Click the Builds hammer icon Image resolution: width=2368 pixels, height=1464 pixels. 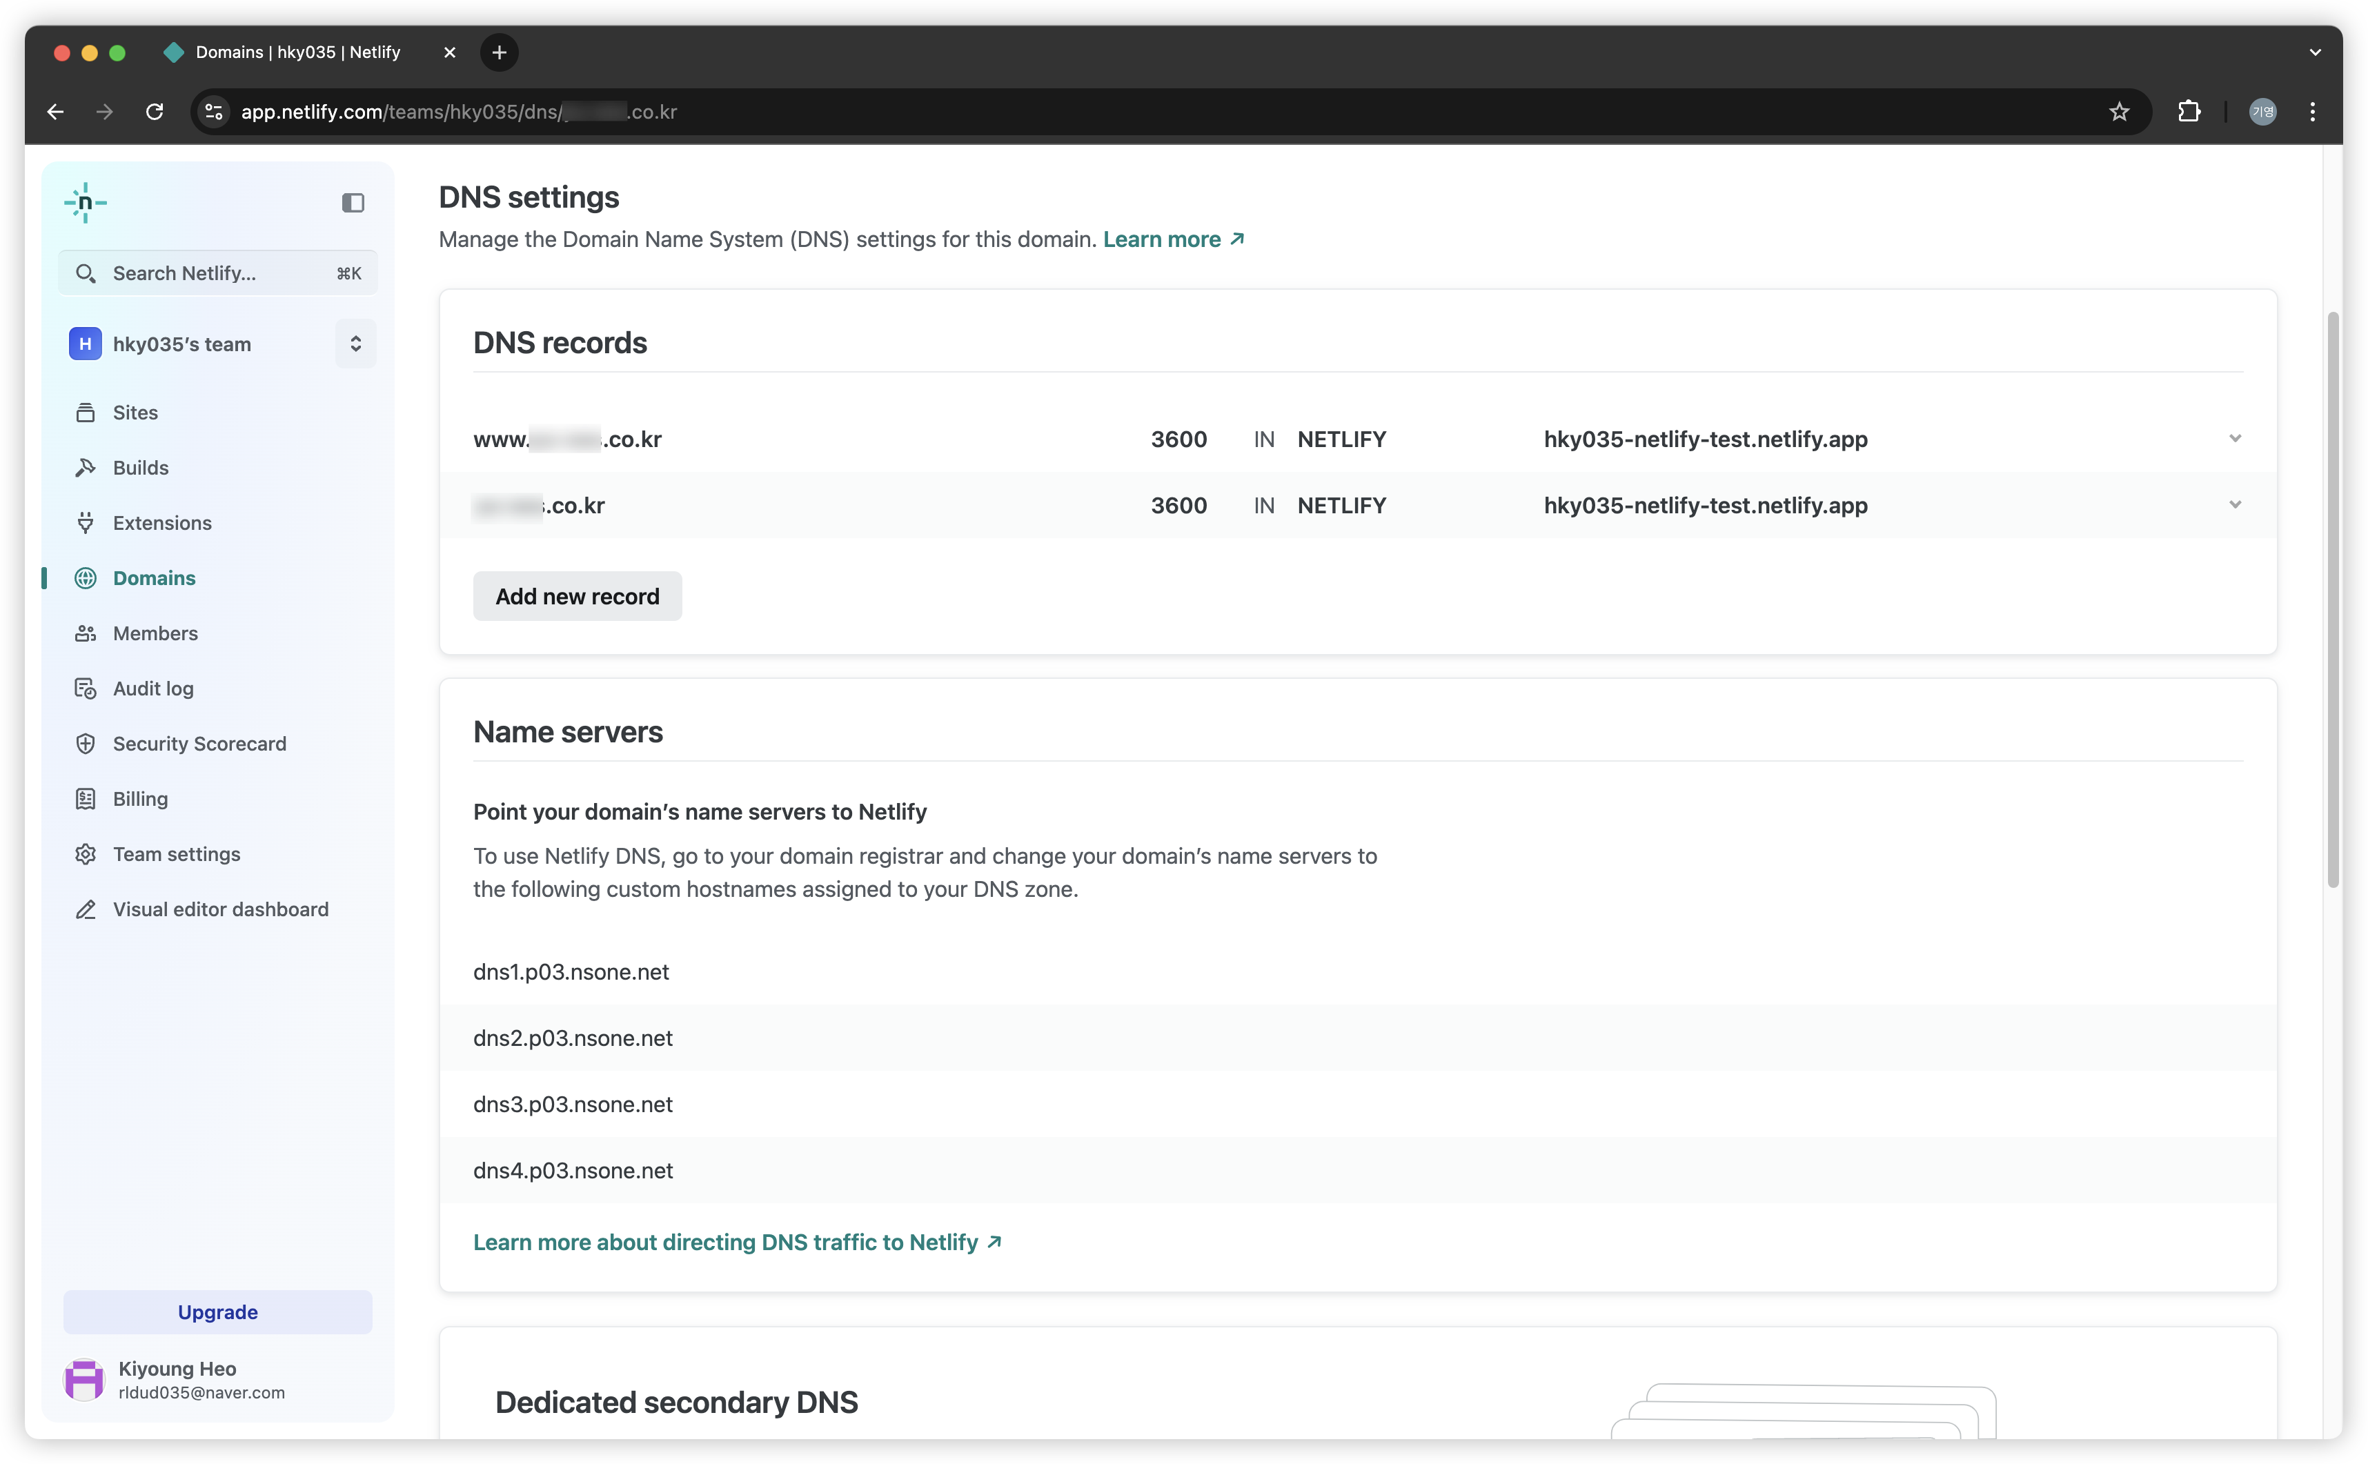pyautogui.click(x=85, y=468)
